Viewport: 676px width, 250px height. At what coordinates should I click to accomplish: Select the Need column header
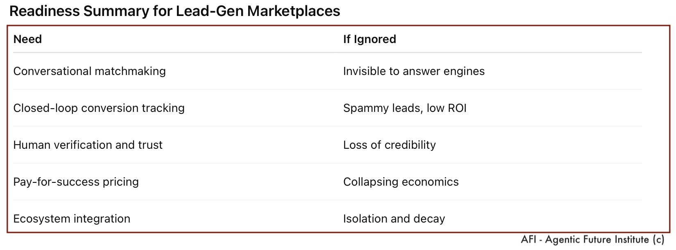[x=27, y=39]
